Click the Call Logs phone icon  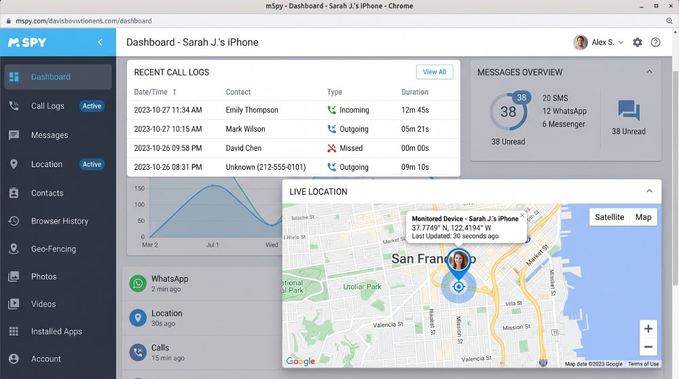(14, 106)
